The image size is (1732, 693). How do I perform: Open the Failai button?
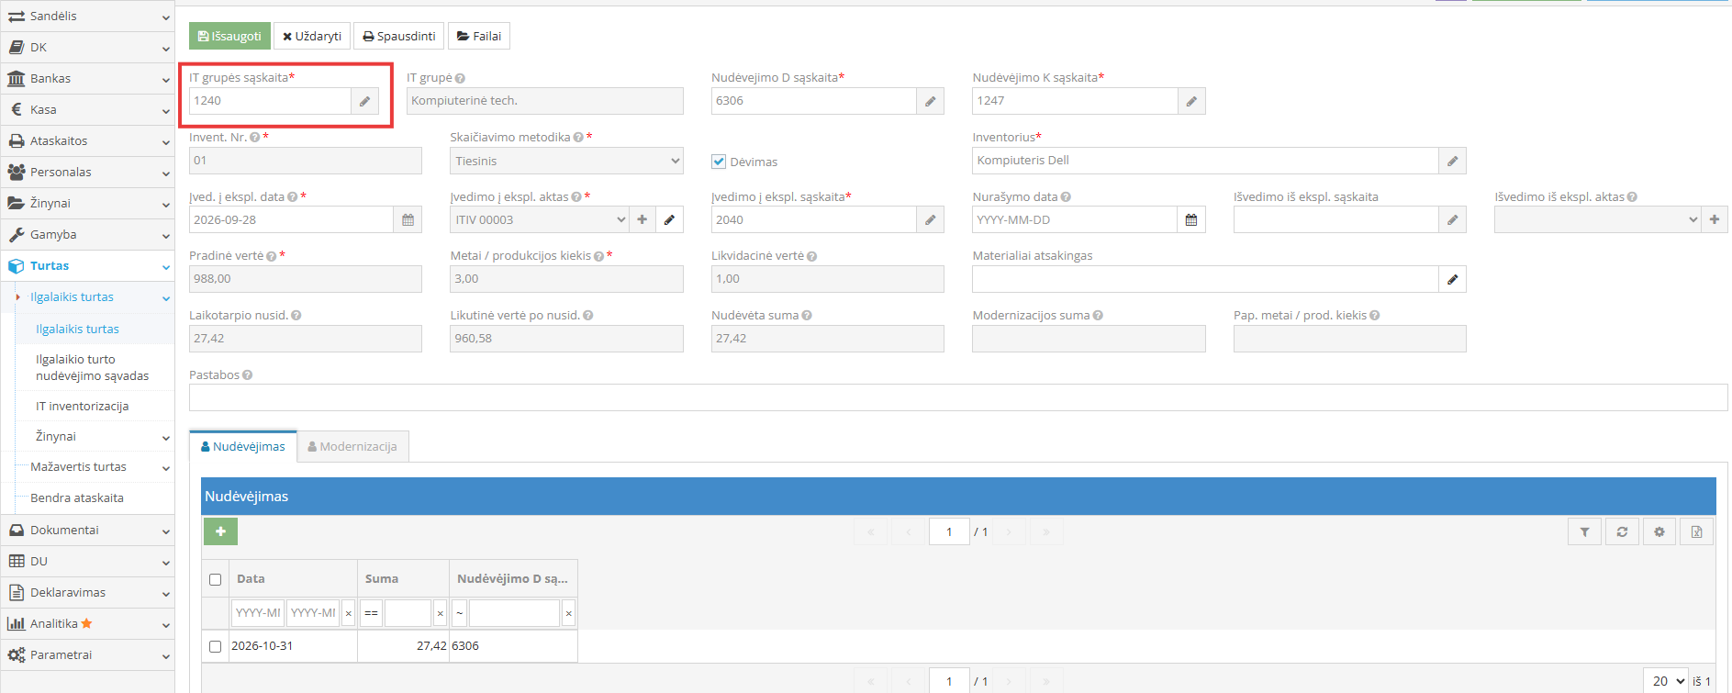[479, 36]
